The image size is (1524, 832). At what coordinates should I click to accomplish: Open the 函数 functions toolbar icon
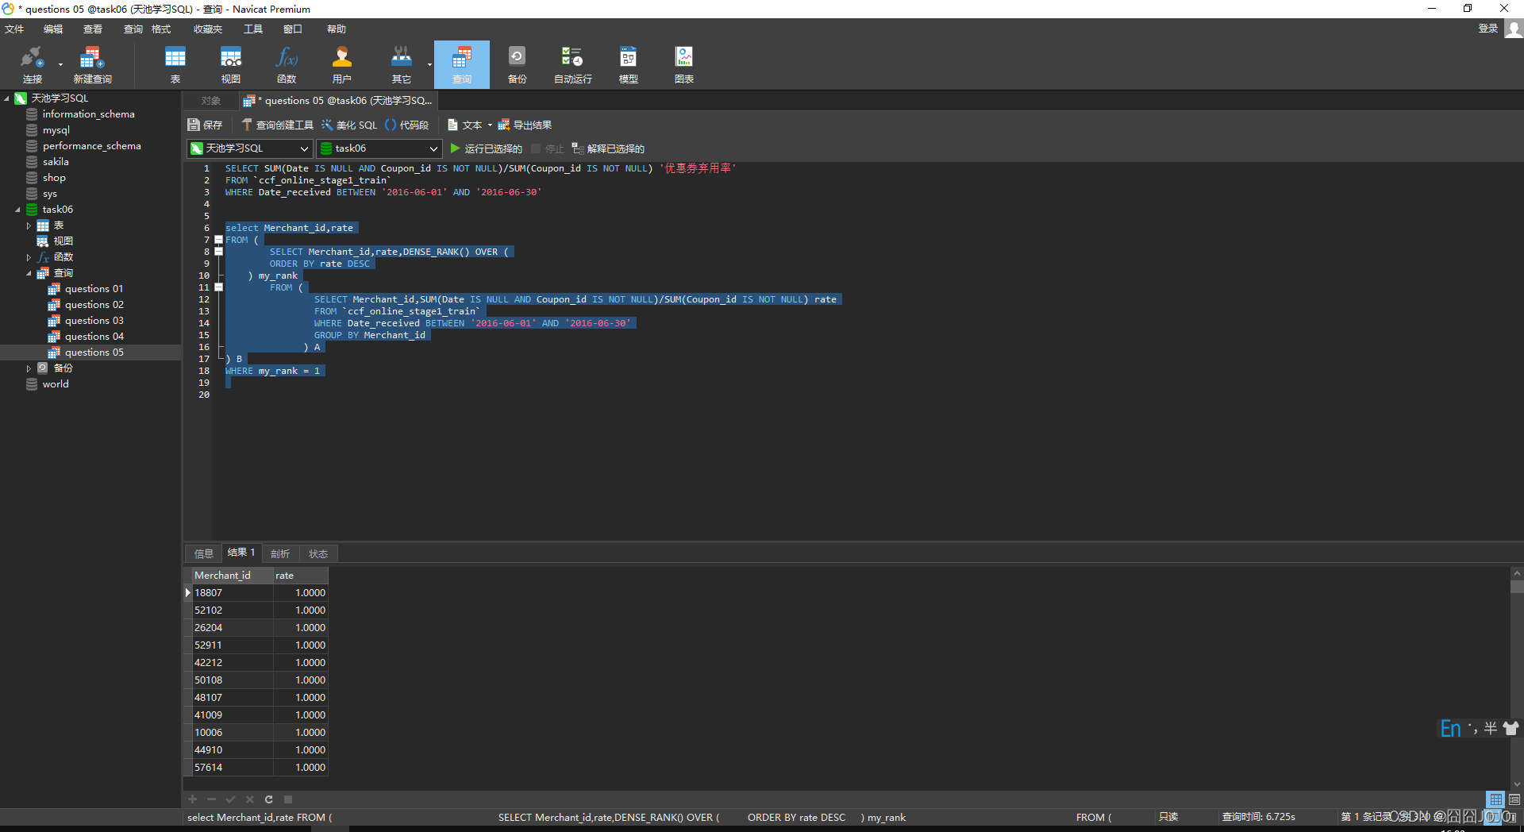click(287, 64)
